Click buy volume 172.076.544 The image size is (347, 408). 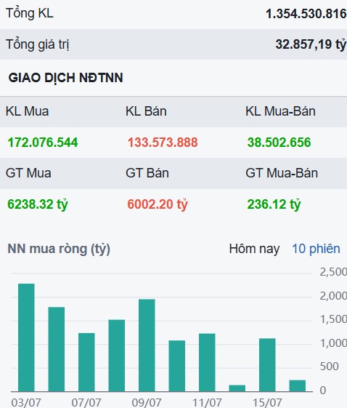click(x=43, y=143)
